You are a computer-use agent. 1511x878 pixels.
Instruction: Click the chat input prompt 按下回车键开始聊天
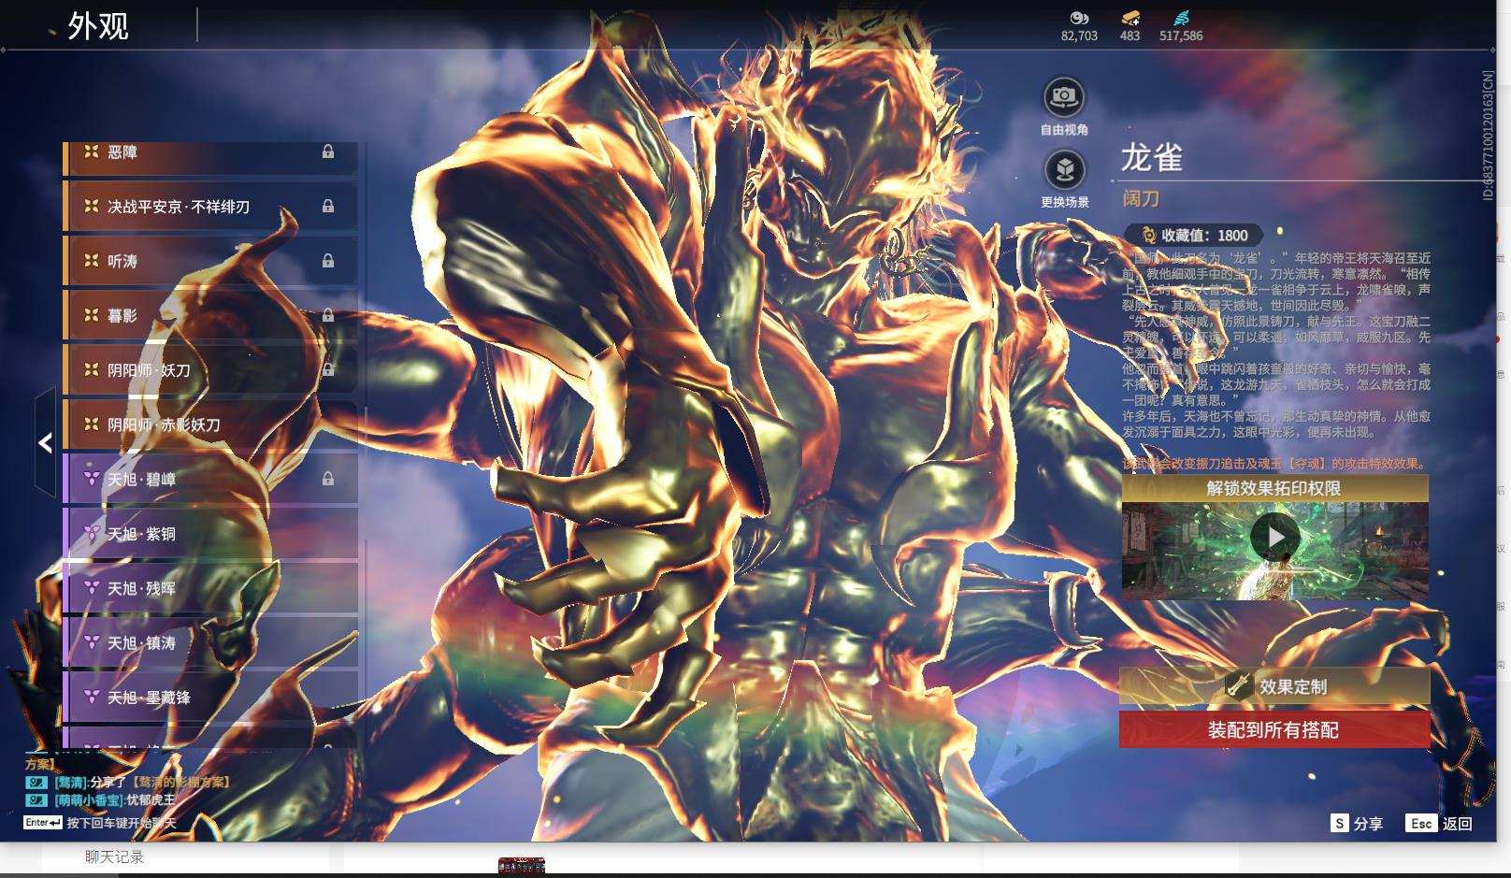point(121,823)
